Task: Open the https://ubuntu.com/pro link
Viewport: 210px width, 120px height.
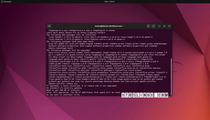Action: tap(93, 33)
